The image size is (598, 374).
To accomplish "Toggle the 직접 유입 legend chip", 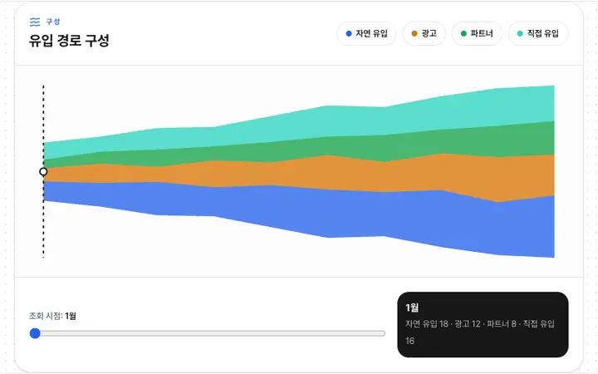I will (x=538, y=33).
